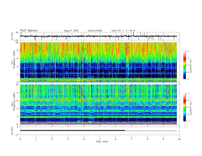The width and height of the screenshot is (202, 156).
Task: Click the time axis end tick label "10"
Action: 179,139
